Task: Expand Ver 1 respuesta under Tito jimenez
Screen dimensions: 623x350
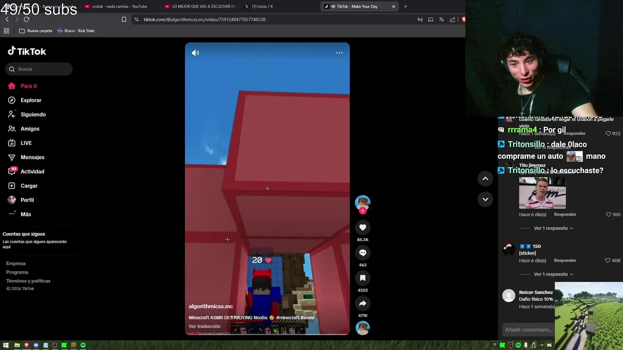Action: (x=553, y=228)
